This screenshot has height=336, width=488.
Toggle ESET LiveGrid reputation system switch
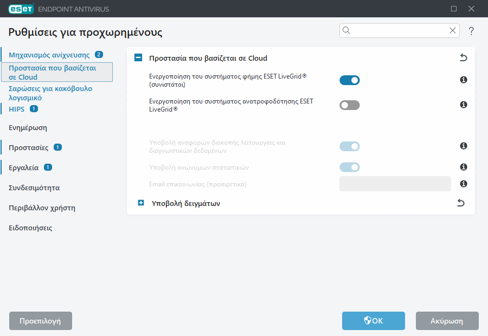[350, 80]
